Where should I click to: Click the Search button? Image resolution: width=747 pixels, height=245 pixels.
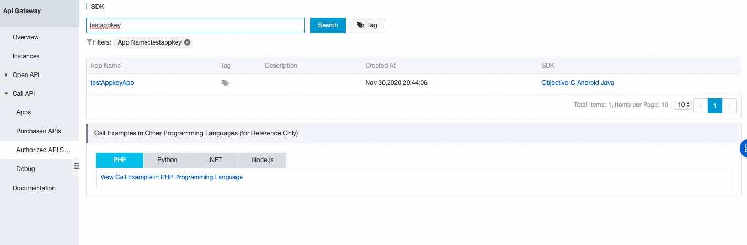coord(328,25)
